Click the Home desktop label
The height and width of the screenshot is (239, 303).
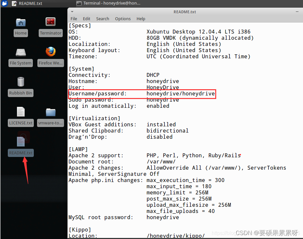(x=21, y=33)
